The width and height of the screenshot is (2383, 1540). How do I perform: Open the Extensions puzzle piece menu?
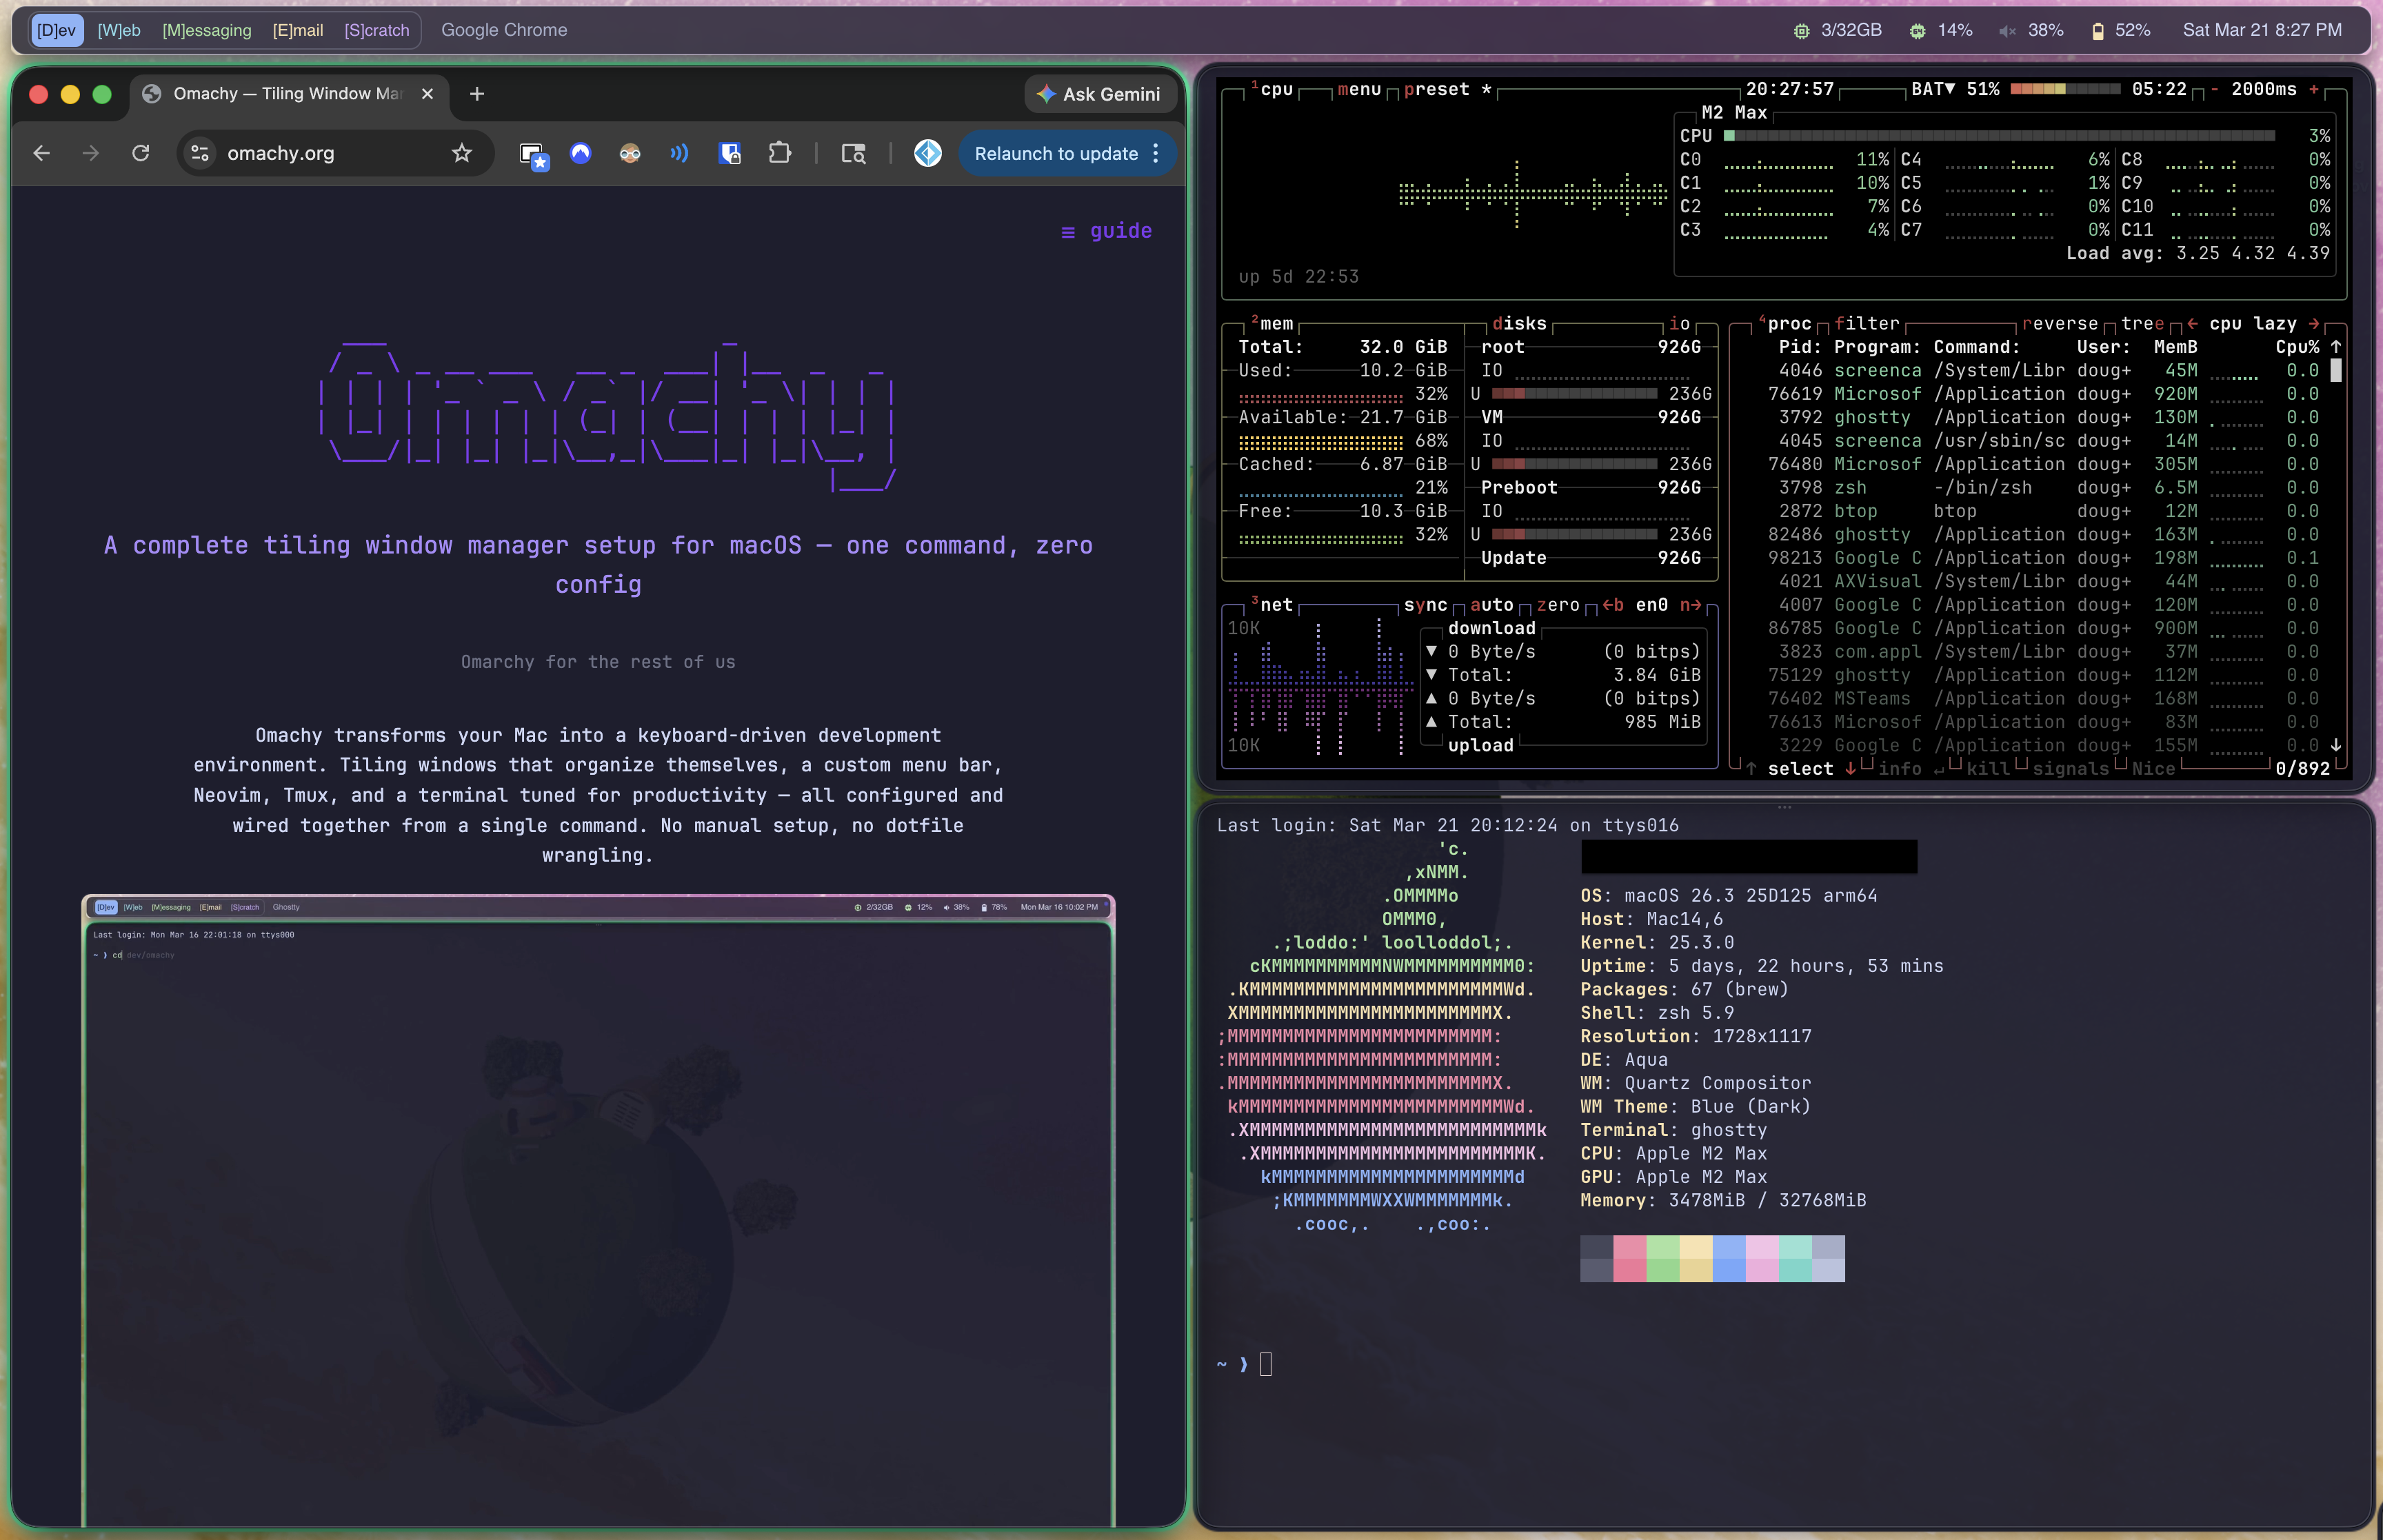pyautogui.click(x=780, y=153)
